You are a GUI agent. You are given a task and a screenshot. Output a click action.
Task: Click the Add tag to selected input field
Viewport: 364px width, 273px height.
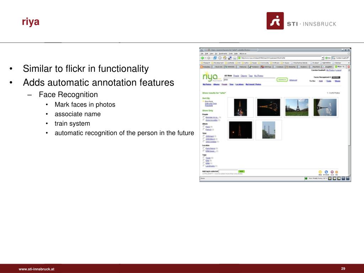228,171
